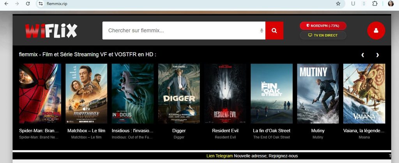Click 'Spider-Man: Brand Ne…' gray subtitle
The height and width of the screenshot is (163, 399).
click(x=39, y=137)
